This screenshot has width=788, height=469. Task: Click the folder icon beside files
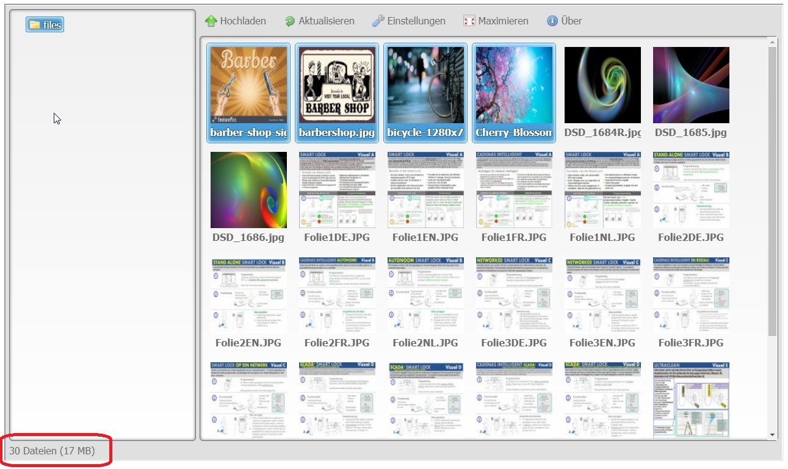click(x=35, y=24)
